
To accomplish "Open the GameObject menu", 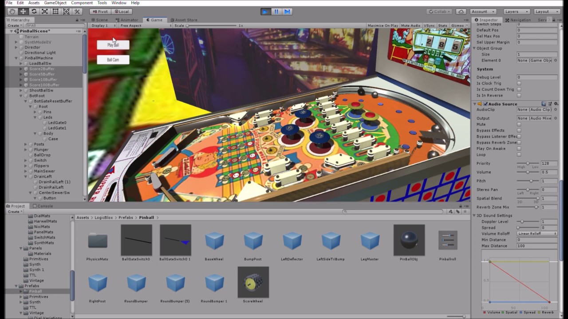I will tap(55, 3).
